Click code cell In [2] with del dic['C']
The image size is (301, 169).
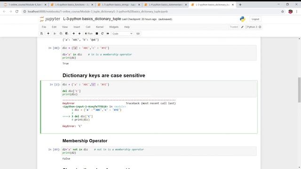(x=159, y=89)
